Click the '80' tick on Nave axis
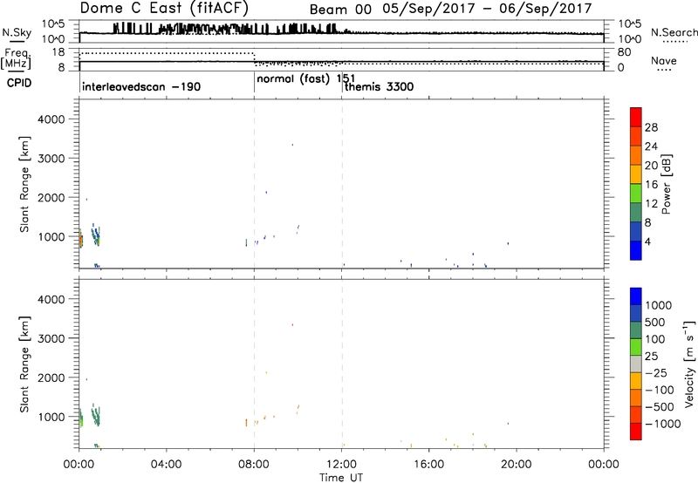 point(624,52)
